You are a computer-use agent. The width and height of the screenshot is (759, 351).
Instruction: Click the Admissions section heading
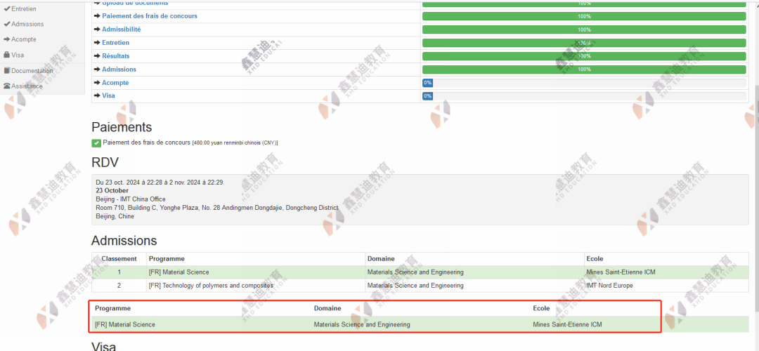124,241
